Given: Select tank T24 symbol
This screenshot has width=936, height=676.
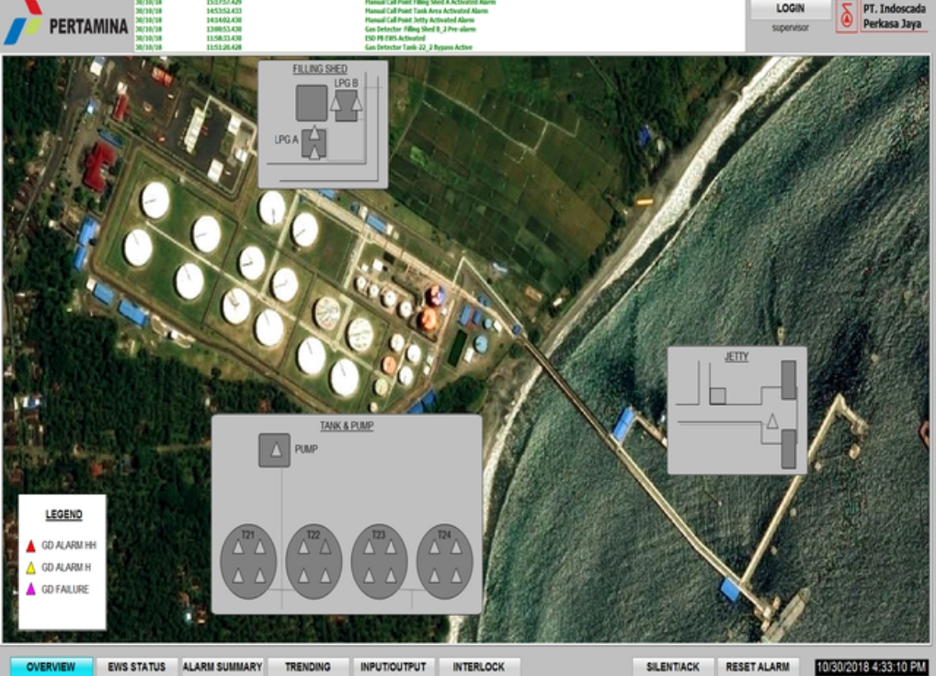Looking at the screenshot, I should point(444,562).
